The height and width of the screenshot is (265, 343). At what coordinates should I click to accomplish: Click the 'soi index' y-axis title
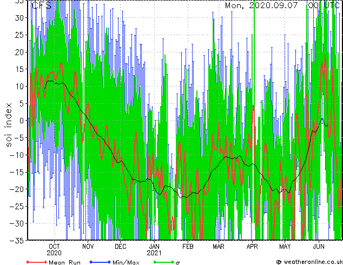(x=8, y=125)
